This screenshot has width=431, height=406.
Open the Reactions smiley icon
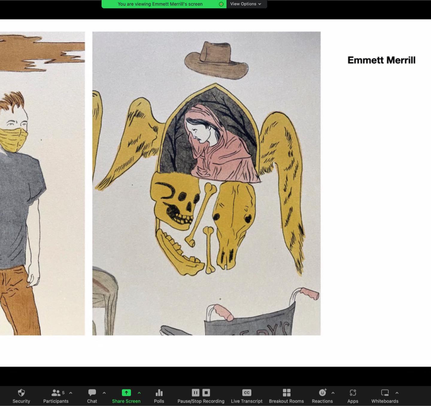pos(322,393)
